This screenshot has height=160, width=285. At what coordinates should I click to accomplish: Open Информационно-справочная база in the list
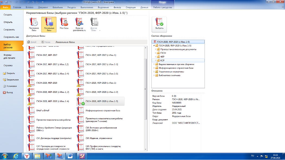(x=101, y=110)
